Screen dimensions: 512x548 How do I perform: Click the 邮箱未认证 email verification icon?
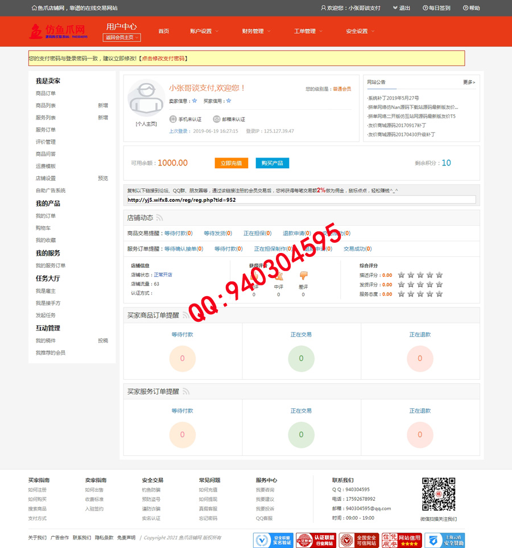216,119
